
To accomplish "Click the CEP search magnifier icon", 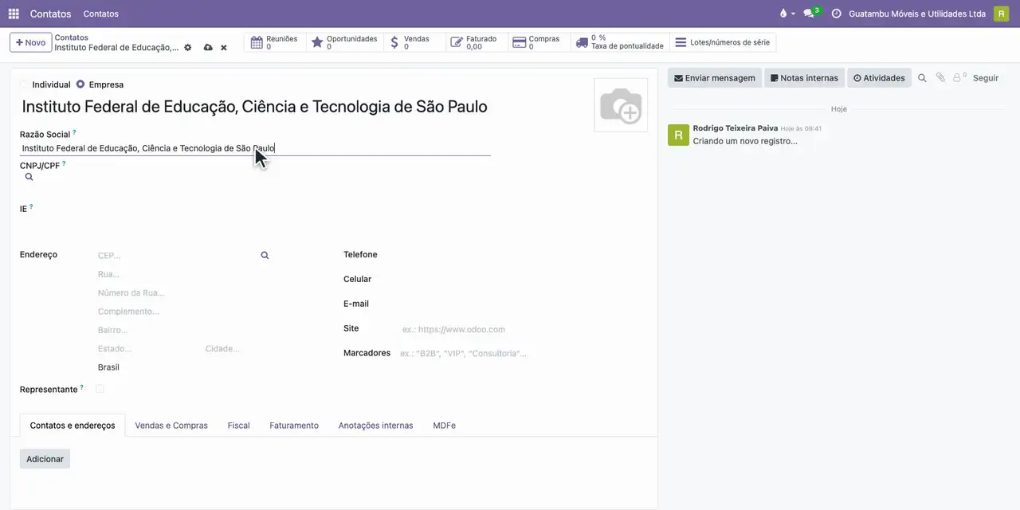I will pyautogui.click(x=265, y=256).
